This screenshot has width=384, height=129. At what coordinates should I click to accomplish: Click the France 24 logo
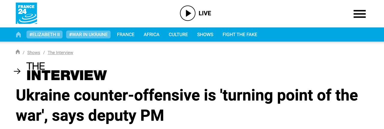pyautogui.click(x=26, y=13)
